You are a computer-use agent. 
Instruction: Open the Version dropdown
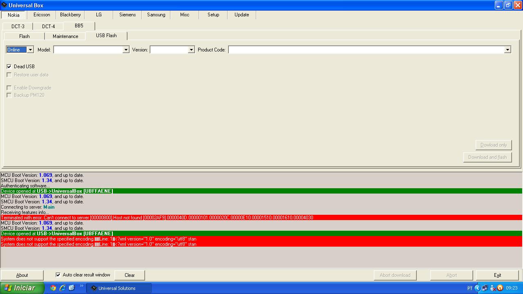tap(191, 50)
